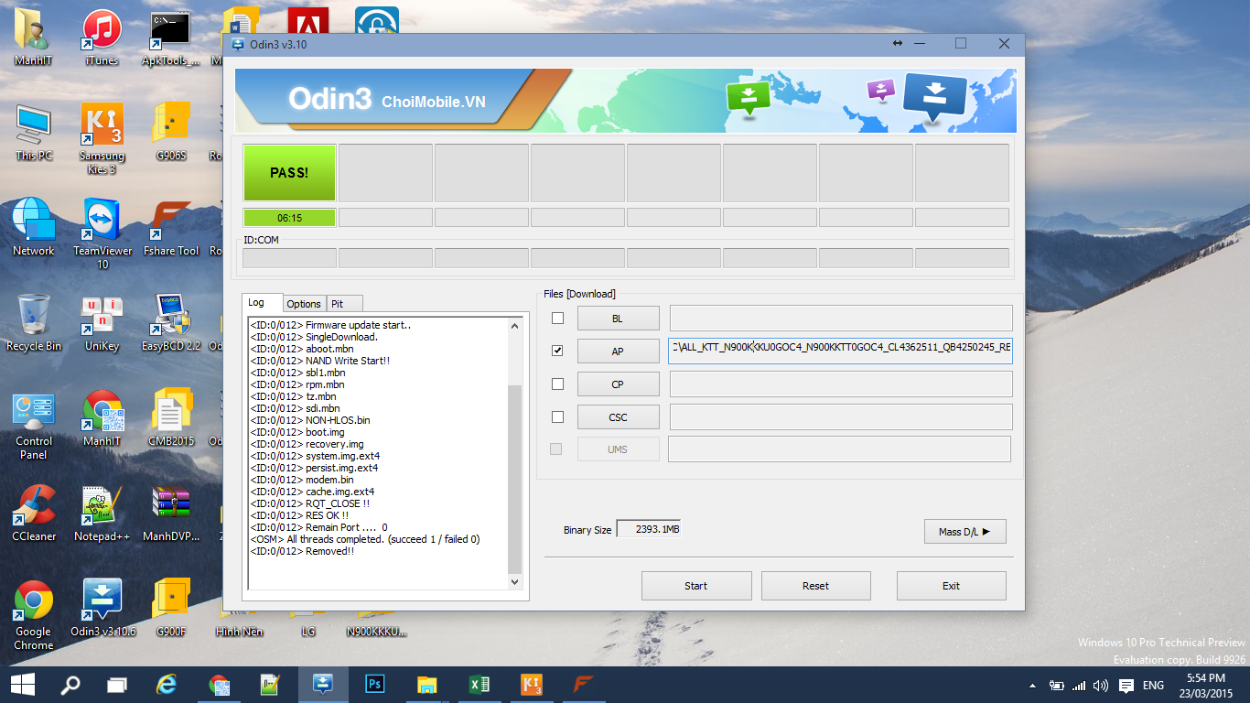Select the This PC desktop icon
The width and height of the screenshot is (1250, 703).
coord(34,133)
